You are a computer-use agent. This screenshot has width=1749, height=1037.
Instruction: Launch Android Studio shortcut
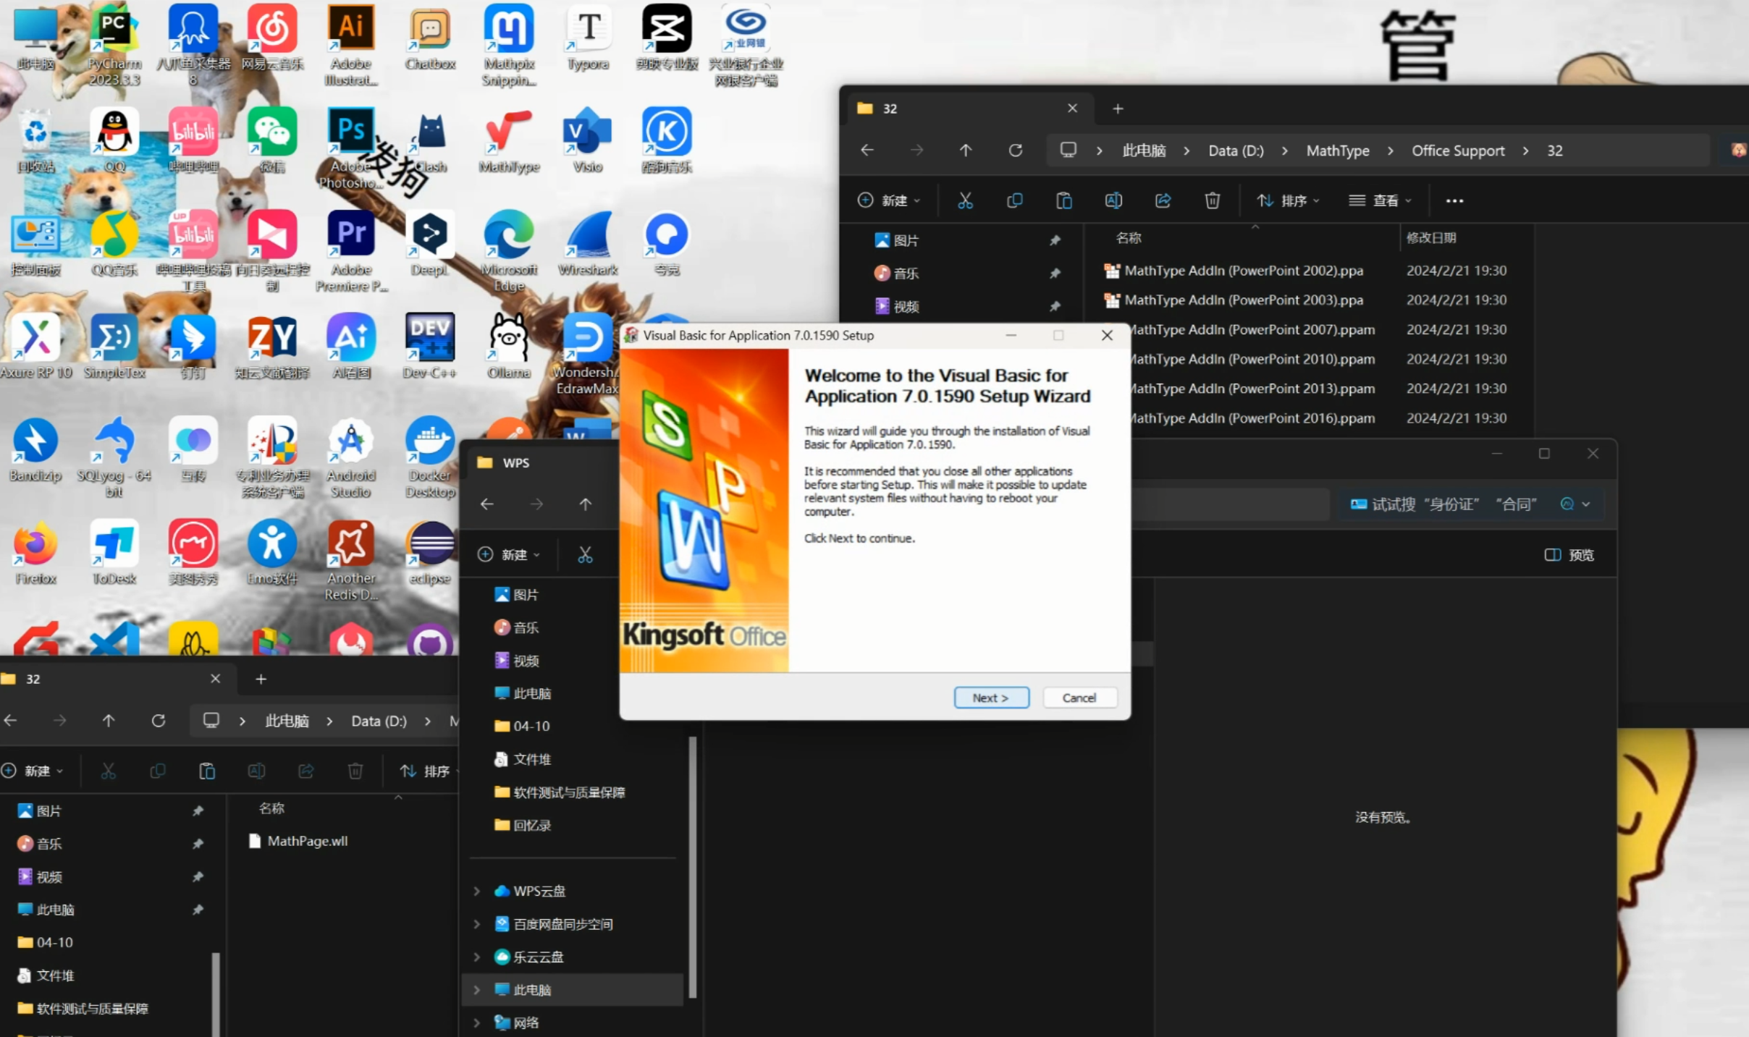[351, 457]
